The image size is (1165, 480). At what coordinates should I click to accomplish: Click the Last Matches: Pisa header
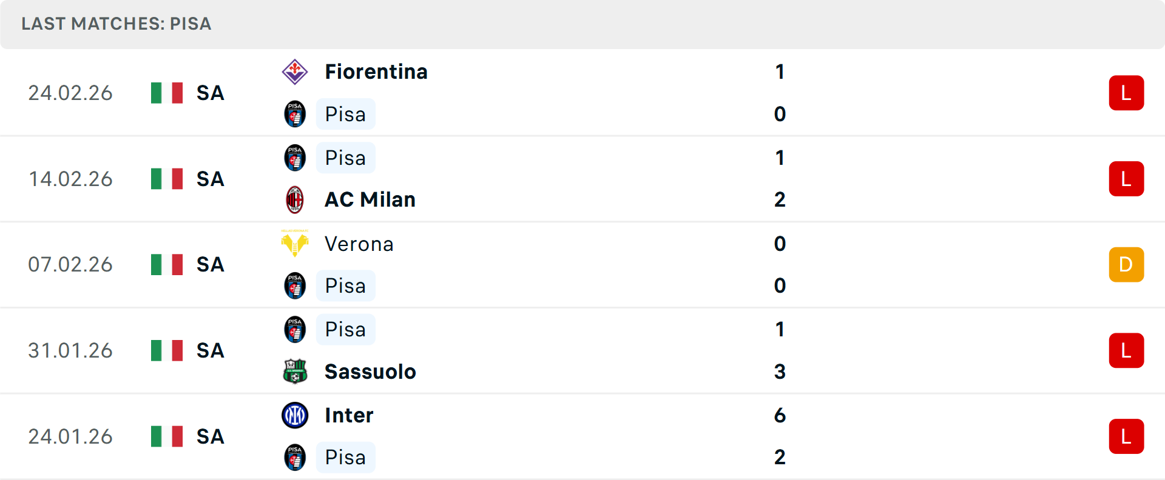point(116,24)
